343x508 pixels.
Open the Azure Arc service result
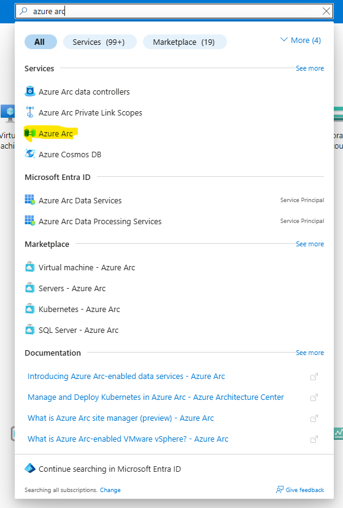pyautogui.click(x=56, y=133)
